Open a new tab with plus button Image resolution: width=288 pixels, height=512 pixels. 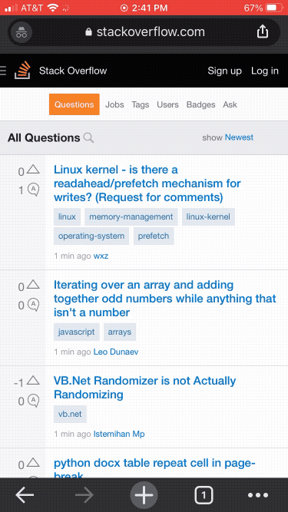[x=144, y=495]
